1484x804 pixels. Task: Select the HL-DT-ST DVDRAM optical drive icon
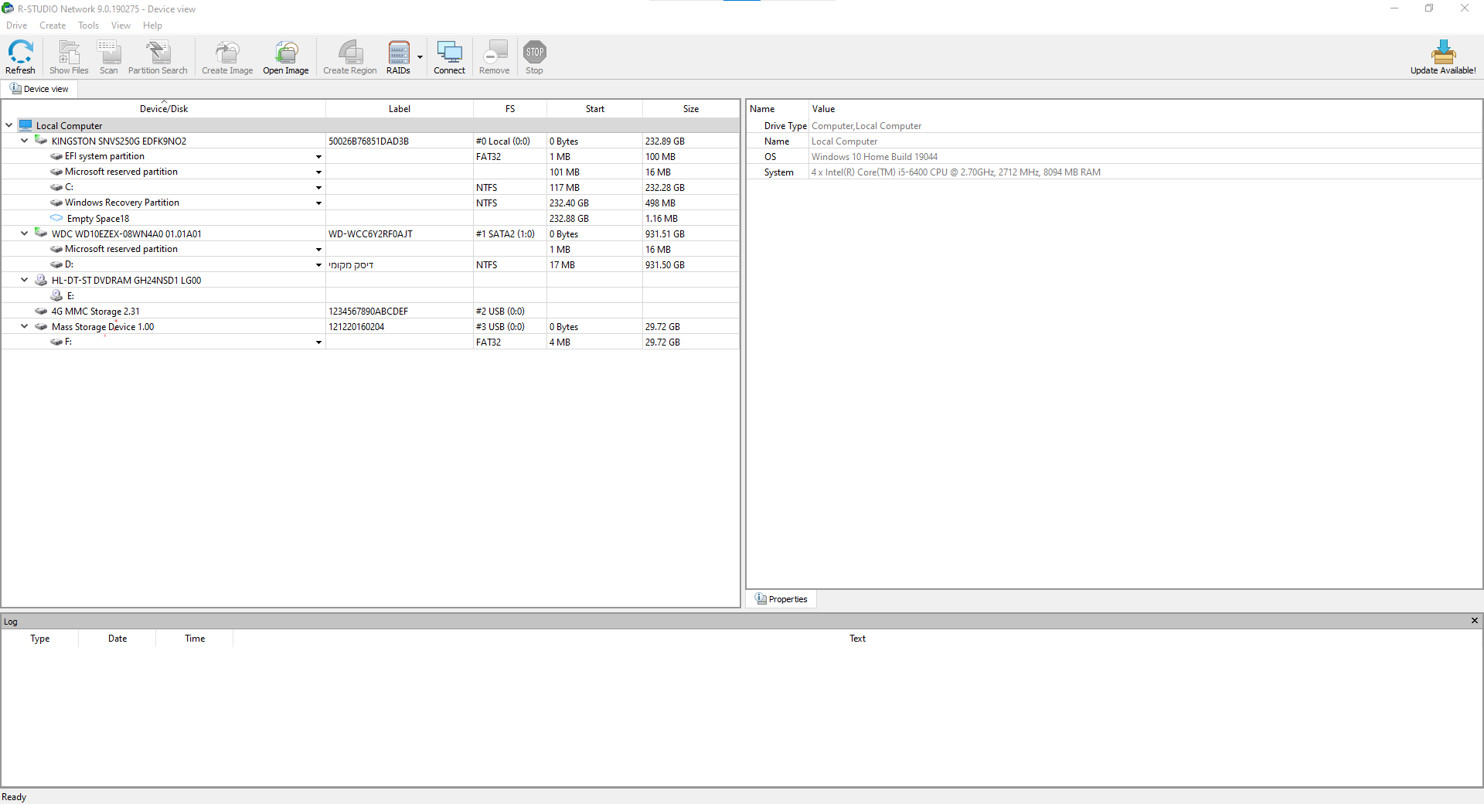pyautogui.click(x=41, y=280)
